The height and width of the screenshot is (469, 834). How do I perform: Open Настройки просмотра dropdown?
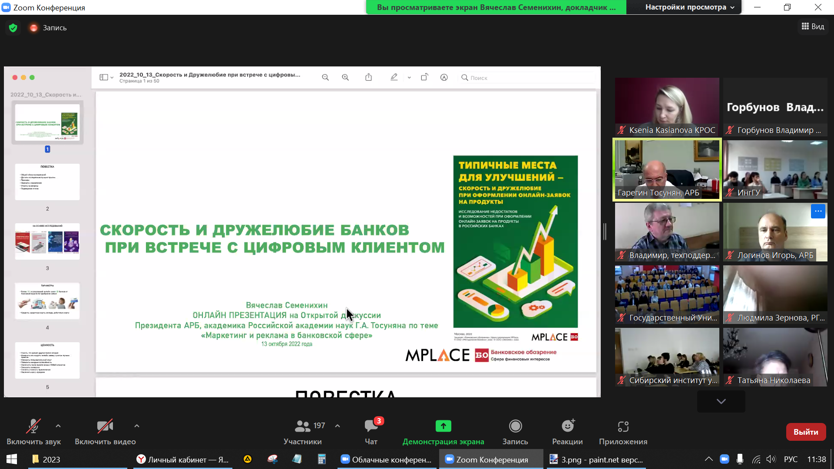coord(689,7)
